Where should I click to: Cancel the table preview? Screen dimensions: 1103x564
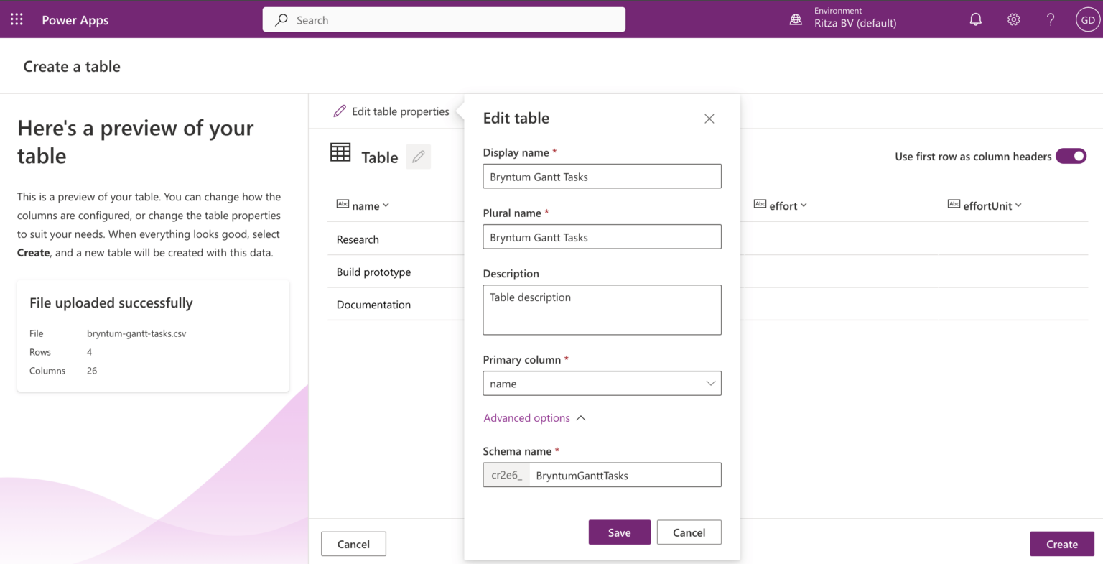coord(353,544)
